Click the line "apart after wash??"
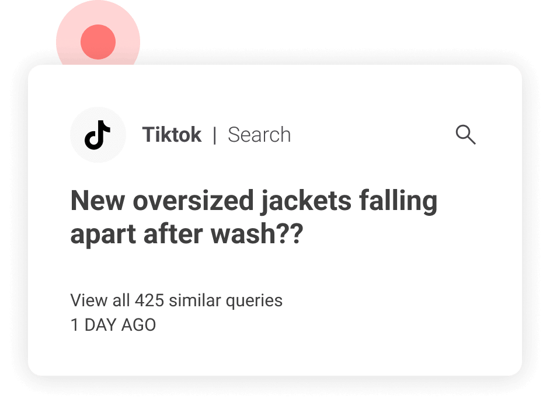The height and width of the screenshot is (406, 550). pyautogui.click(x=187, y=234)
